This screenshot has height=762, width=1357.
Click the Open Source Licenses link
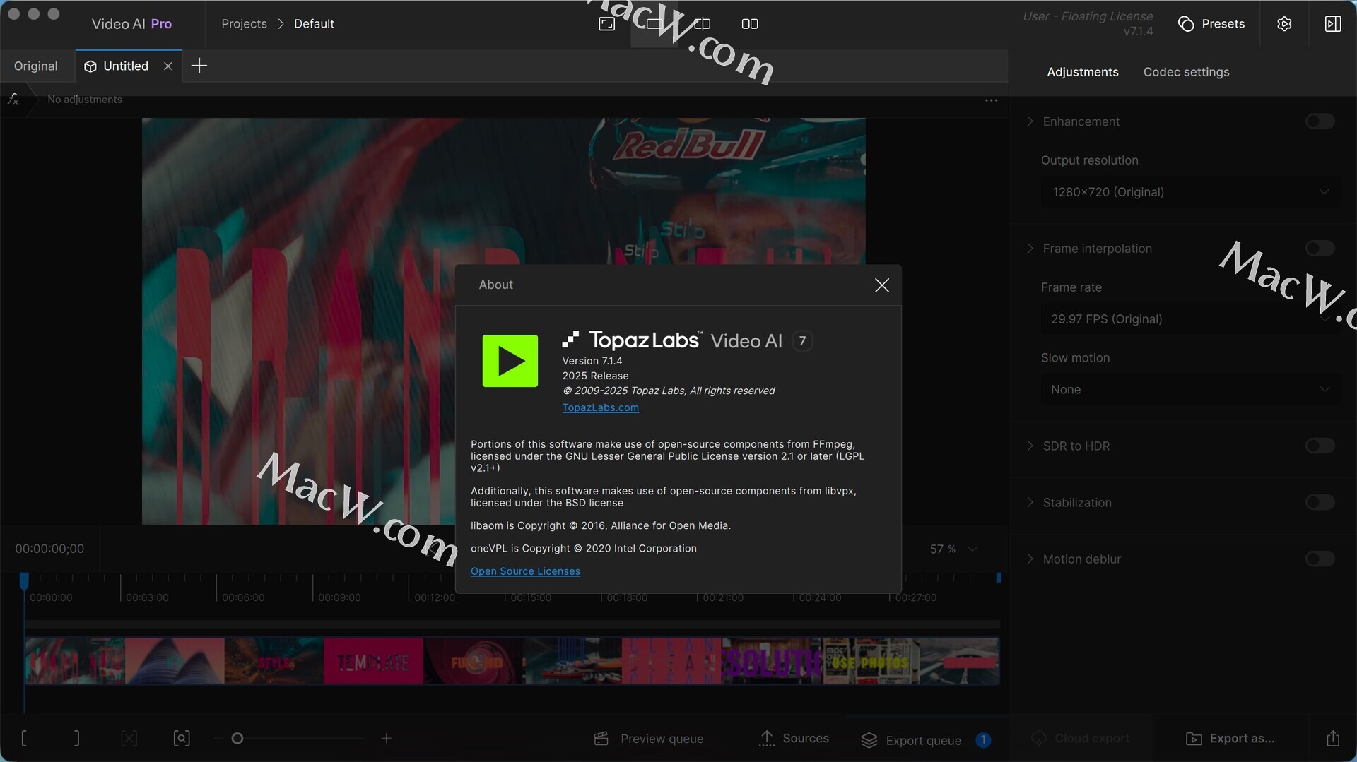(x=525, y=571)
